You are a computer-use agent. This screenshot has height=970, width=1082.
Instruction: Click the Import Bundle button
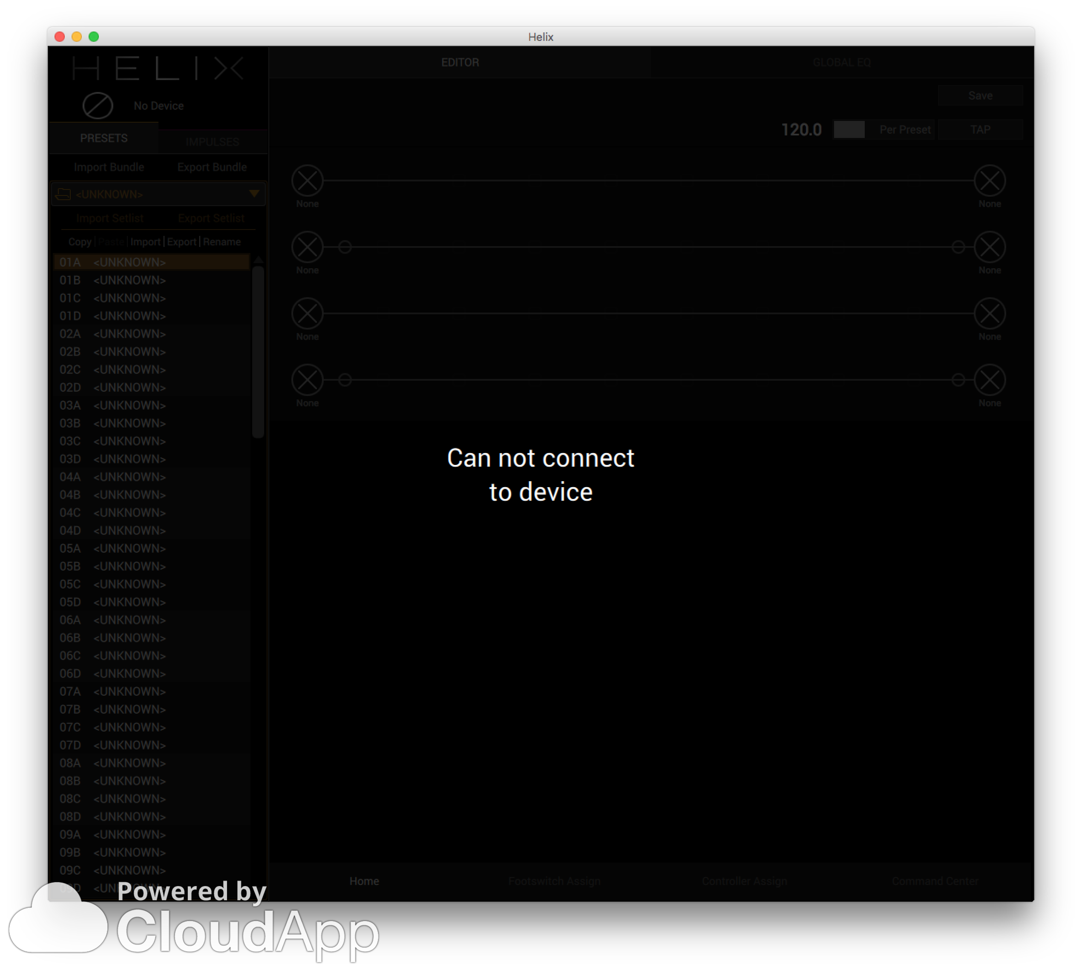pyautogui.click(x=109, y=167)
